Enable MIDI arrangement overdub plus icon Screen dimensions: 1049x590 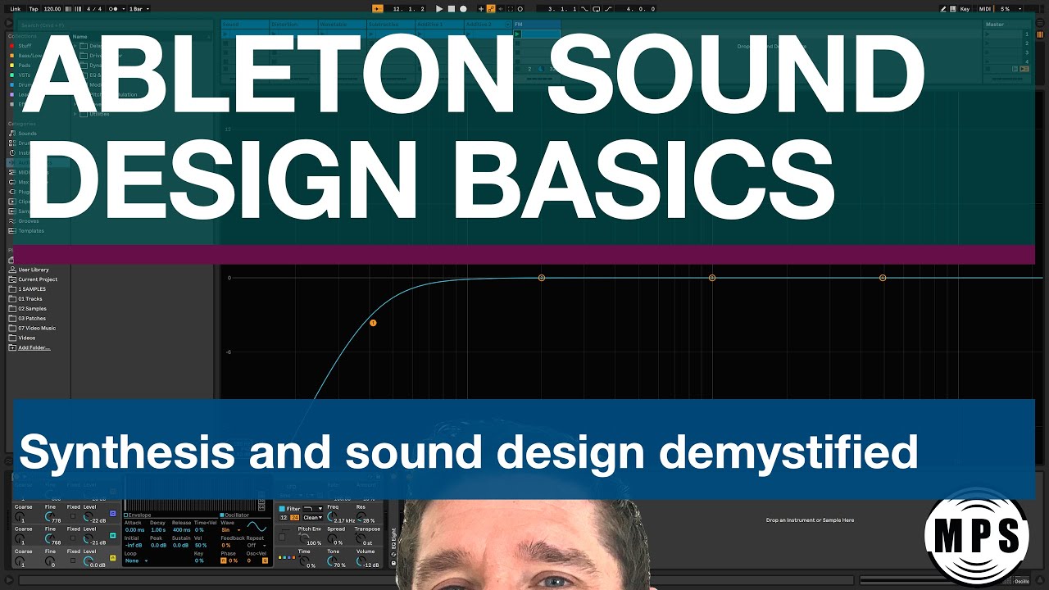click(481, 9)
